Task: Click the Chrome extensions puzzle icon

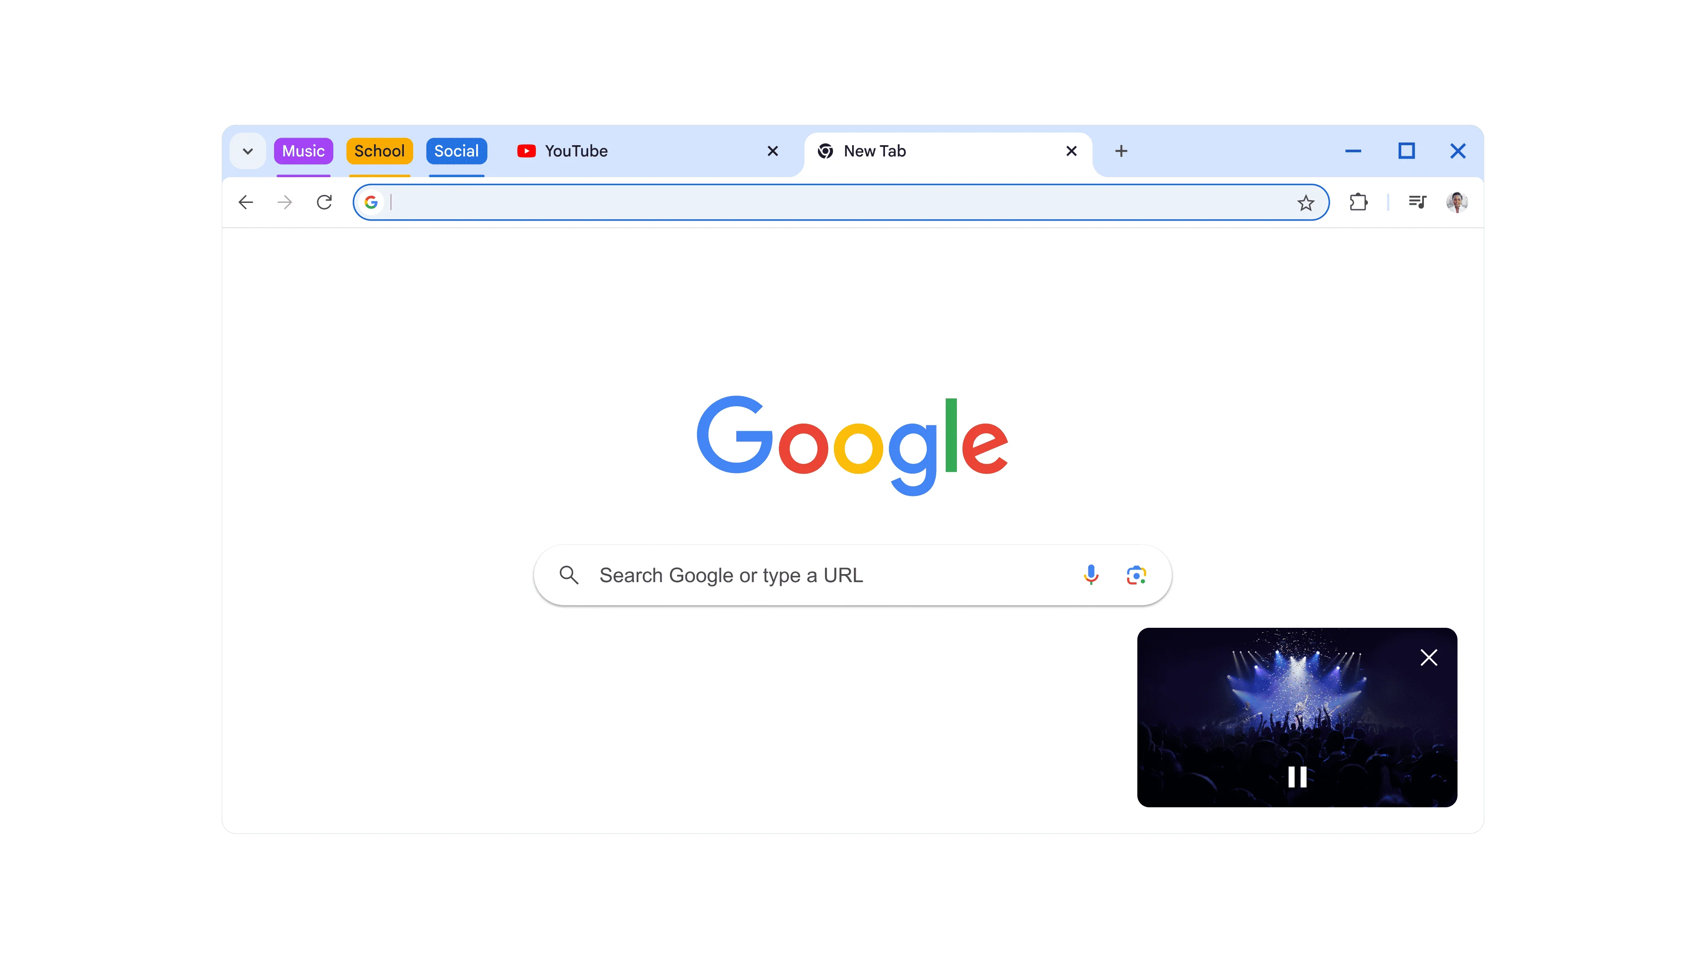Action: pos(1359,202)
